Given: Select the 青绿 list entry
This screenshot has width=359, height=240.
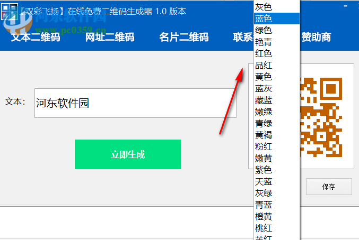Looking at the screenshot, I should click(x=277, y=123).
